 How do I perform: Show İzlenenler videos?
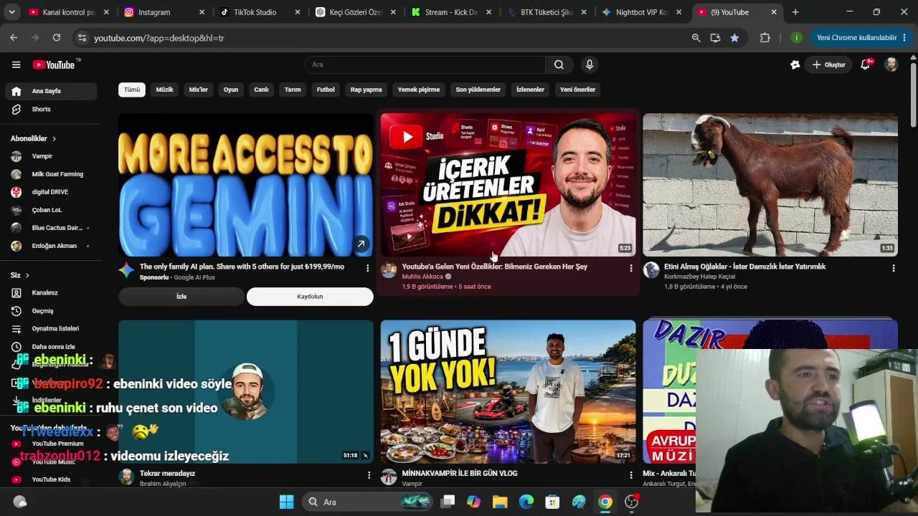click(x=531, y=90)
